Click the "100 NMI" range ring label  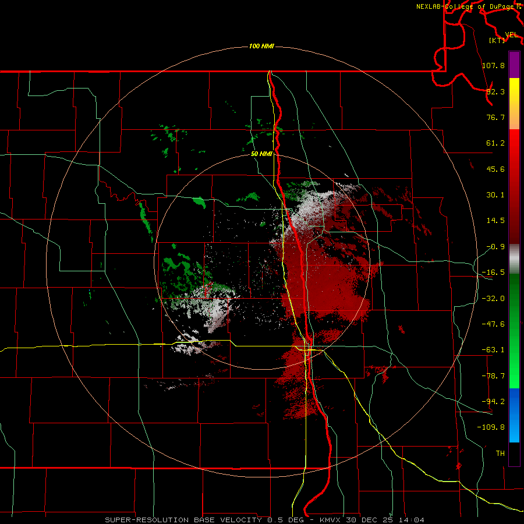pos(261,46)
